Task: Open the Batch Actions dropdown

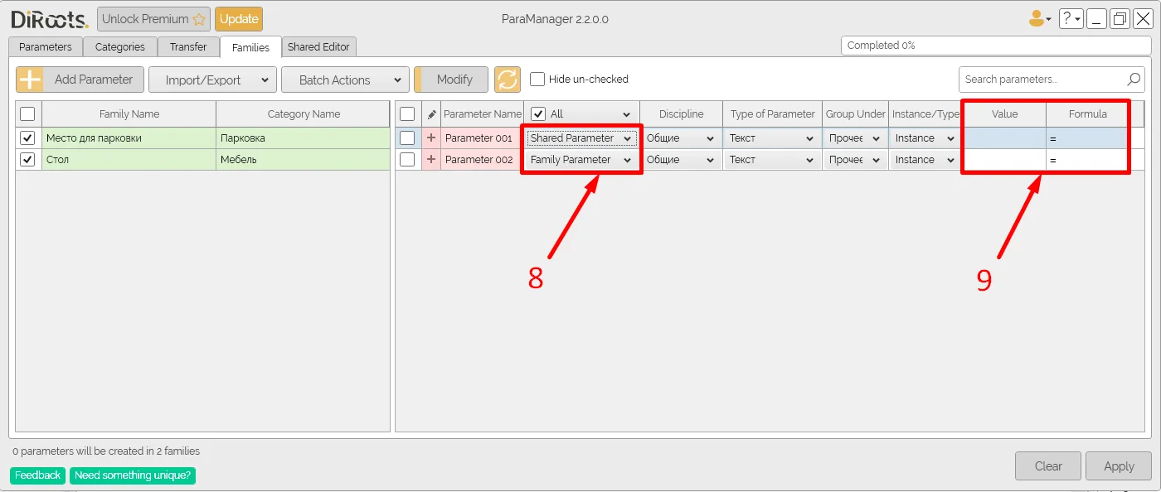Action: click(x=345, y=80)
